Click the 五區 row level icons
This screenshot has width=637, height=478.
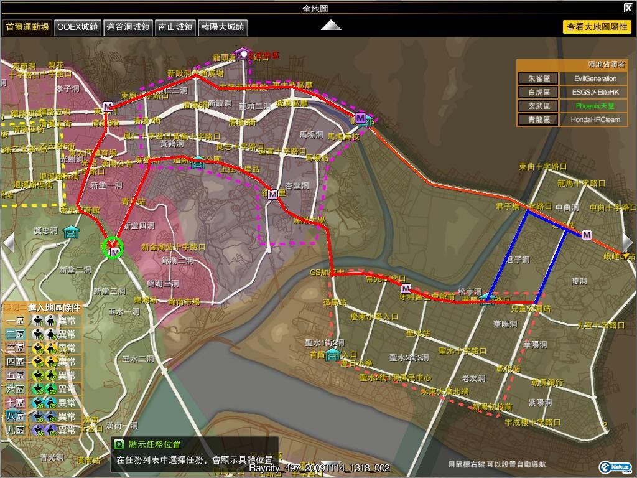(x=44, y=375)
